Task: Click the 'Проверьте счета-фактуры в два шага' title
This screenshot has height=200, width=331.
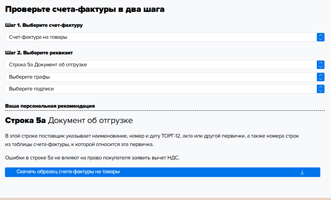Action: (85, 10)
